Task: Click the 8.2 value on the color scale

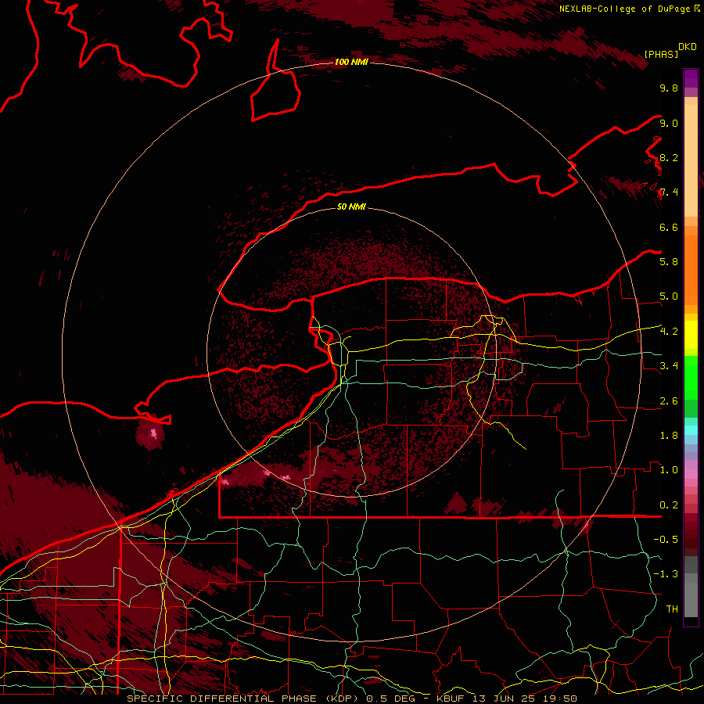Action: [669, 157]
